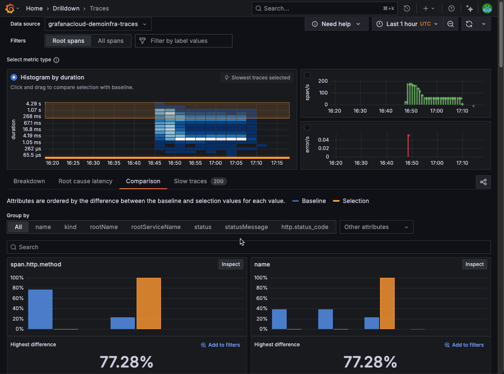The image size is (504, 374).
Task: Click the tall orange bar in span.http.method chart
Action: (148, 303)
